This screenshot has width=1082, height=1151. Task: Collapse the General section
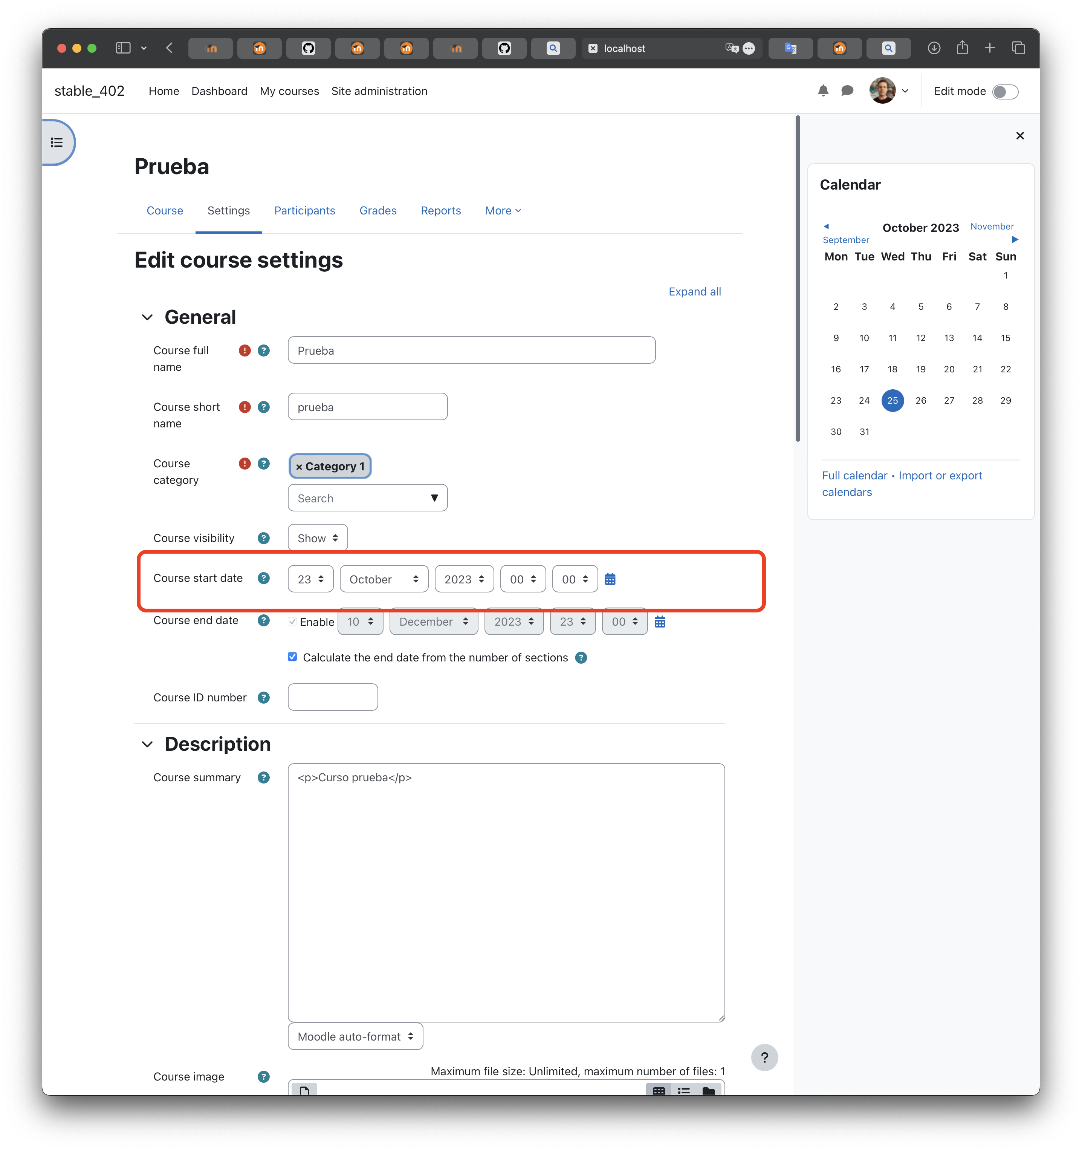click(147, 317)
